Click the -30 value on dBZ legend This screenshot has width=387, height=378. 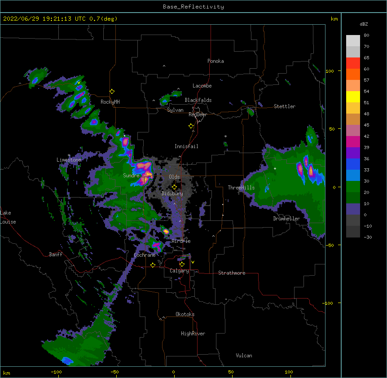(368, 237)
